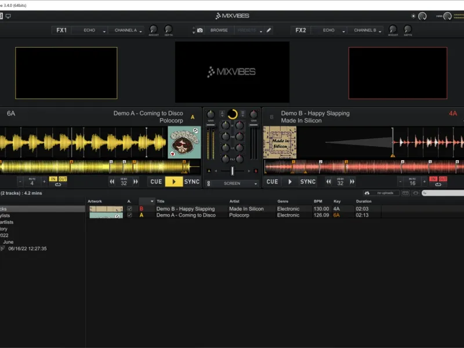
Task: Increase deck A auto loop length
Action: 44,182
